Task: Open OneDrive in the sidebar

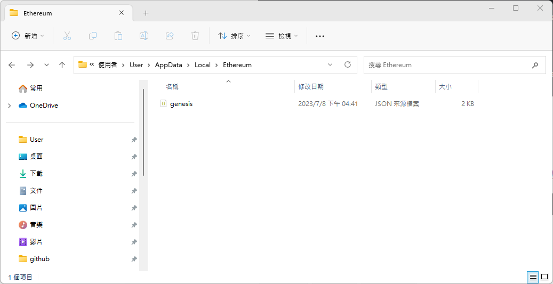Action: 38,106
